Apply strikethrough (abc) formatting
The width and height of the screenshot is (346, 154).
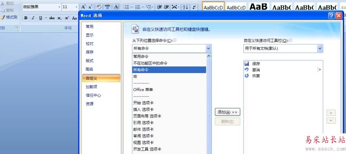[52, 18]
